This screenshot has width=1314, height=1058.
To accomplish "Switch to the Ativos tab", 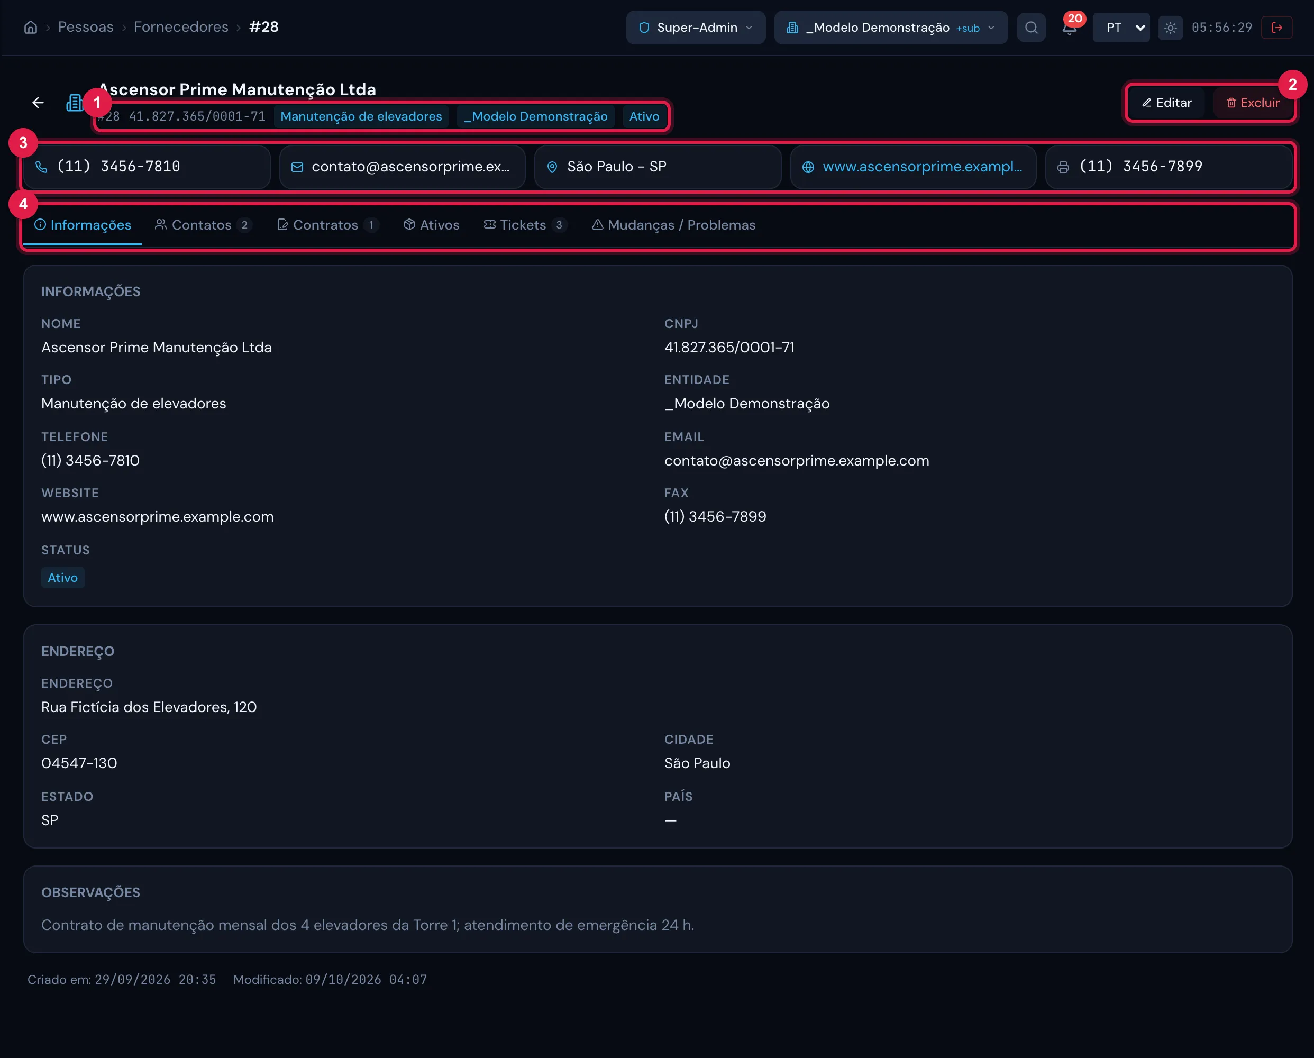I will coord(431,225).
